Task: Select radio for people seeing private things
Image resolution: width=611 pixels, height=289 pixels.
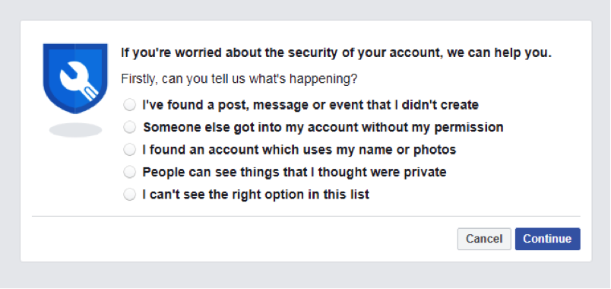Action: click(129, 172)
